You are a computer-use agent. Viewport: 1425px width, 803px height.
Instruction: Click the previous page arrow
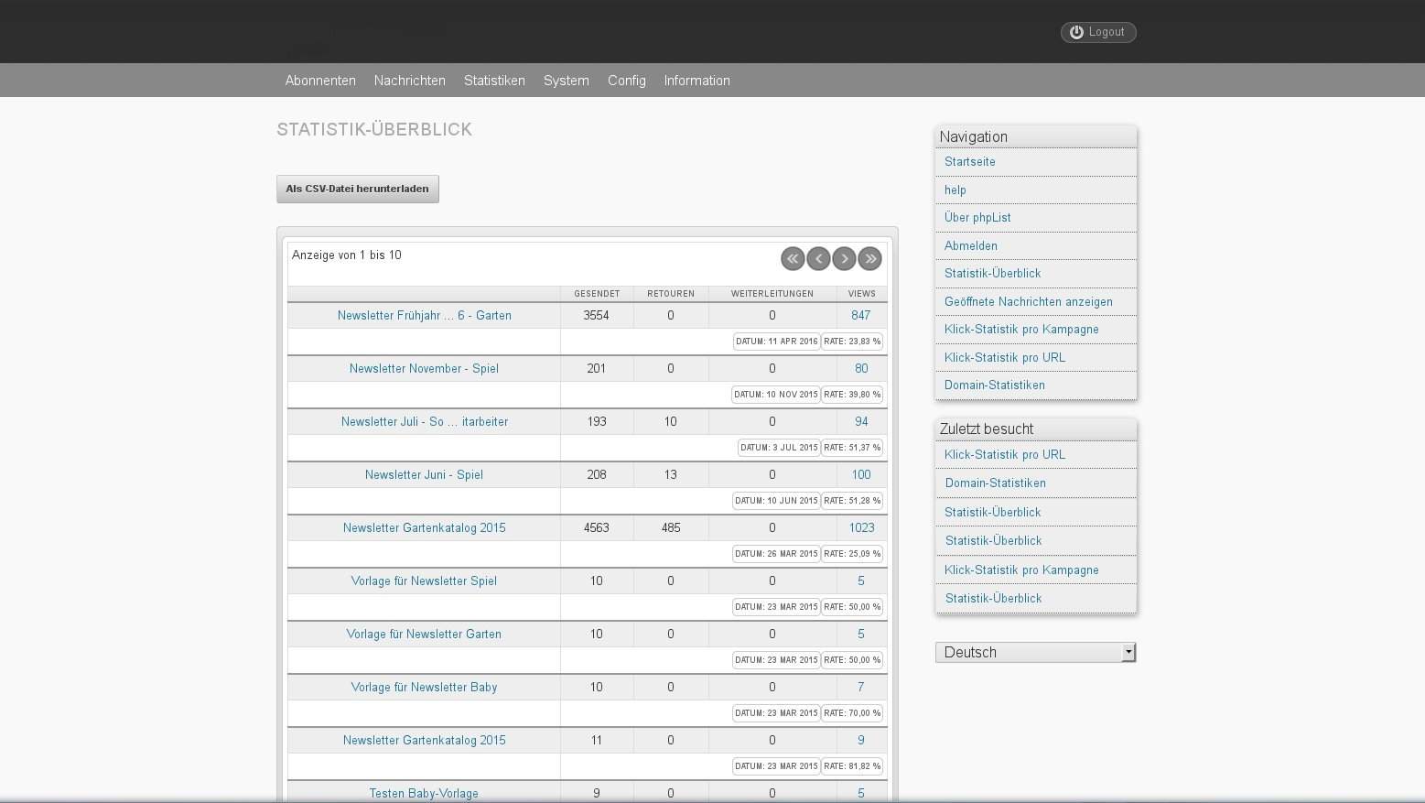(818, 259)
